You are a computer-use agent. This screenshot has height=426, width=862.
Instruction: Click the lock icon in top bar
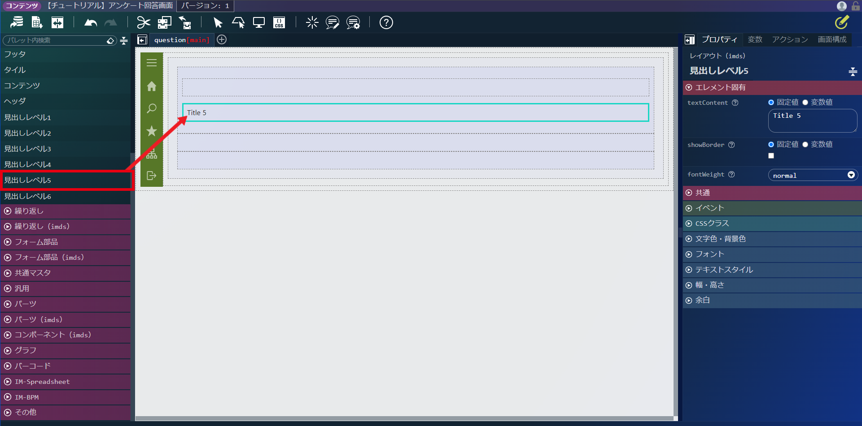pos(856,6)
